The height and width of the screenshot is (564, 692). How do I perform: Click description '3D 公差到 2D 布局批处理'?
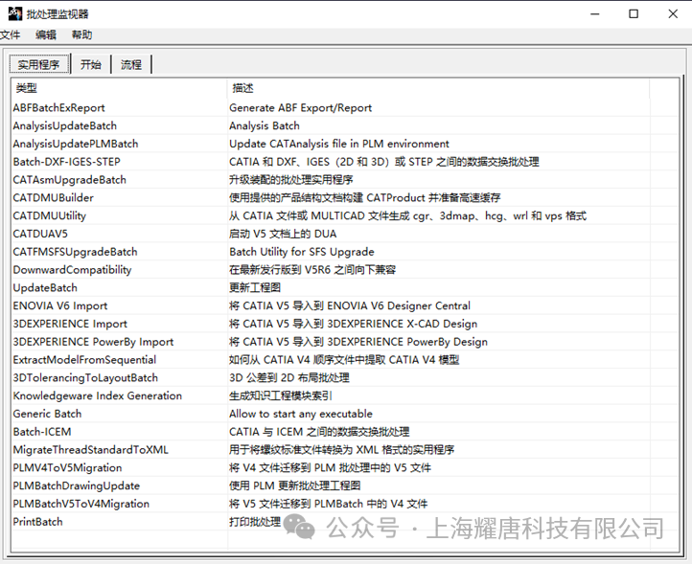289,378
